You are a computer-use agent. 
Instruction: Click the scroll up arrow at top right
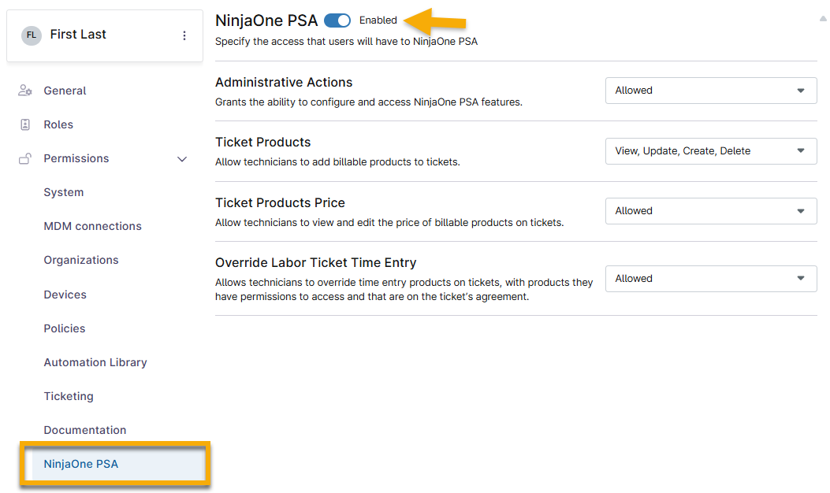tap(823, 18)
